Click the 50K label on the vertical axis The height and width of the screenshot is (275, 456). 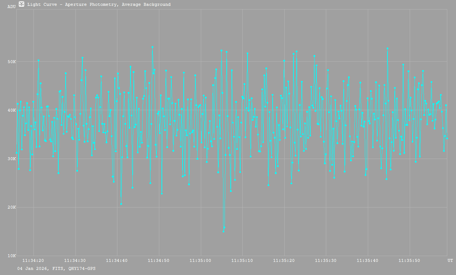[12, 62]
